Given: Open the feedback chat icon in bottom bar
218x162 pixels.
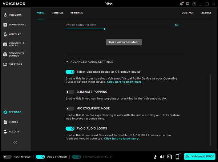Looking at the screenshot, I should point(169,157).
